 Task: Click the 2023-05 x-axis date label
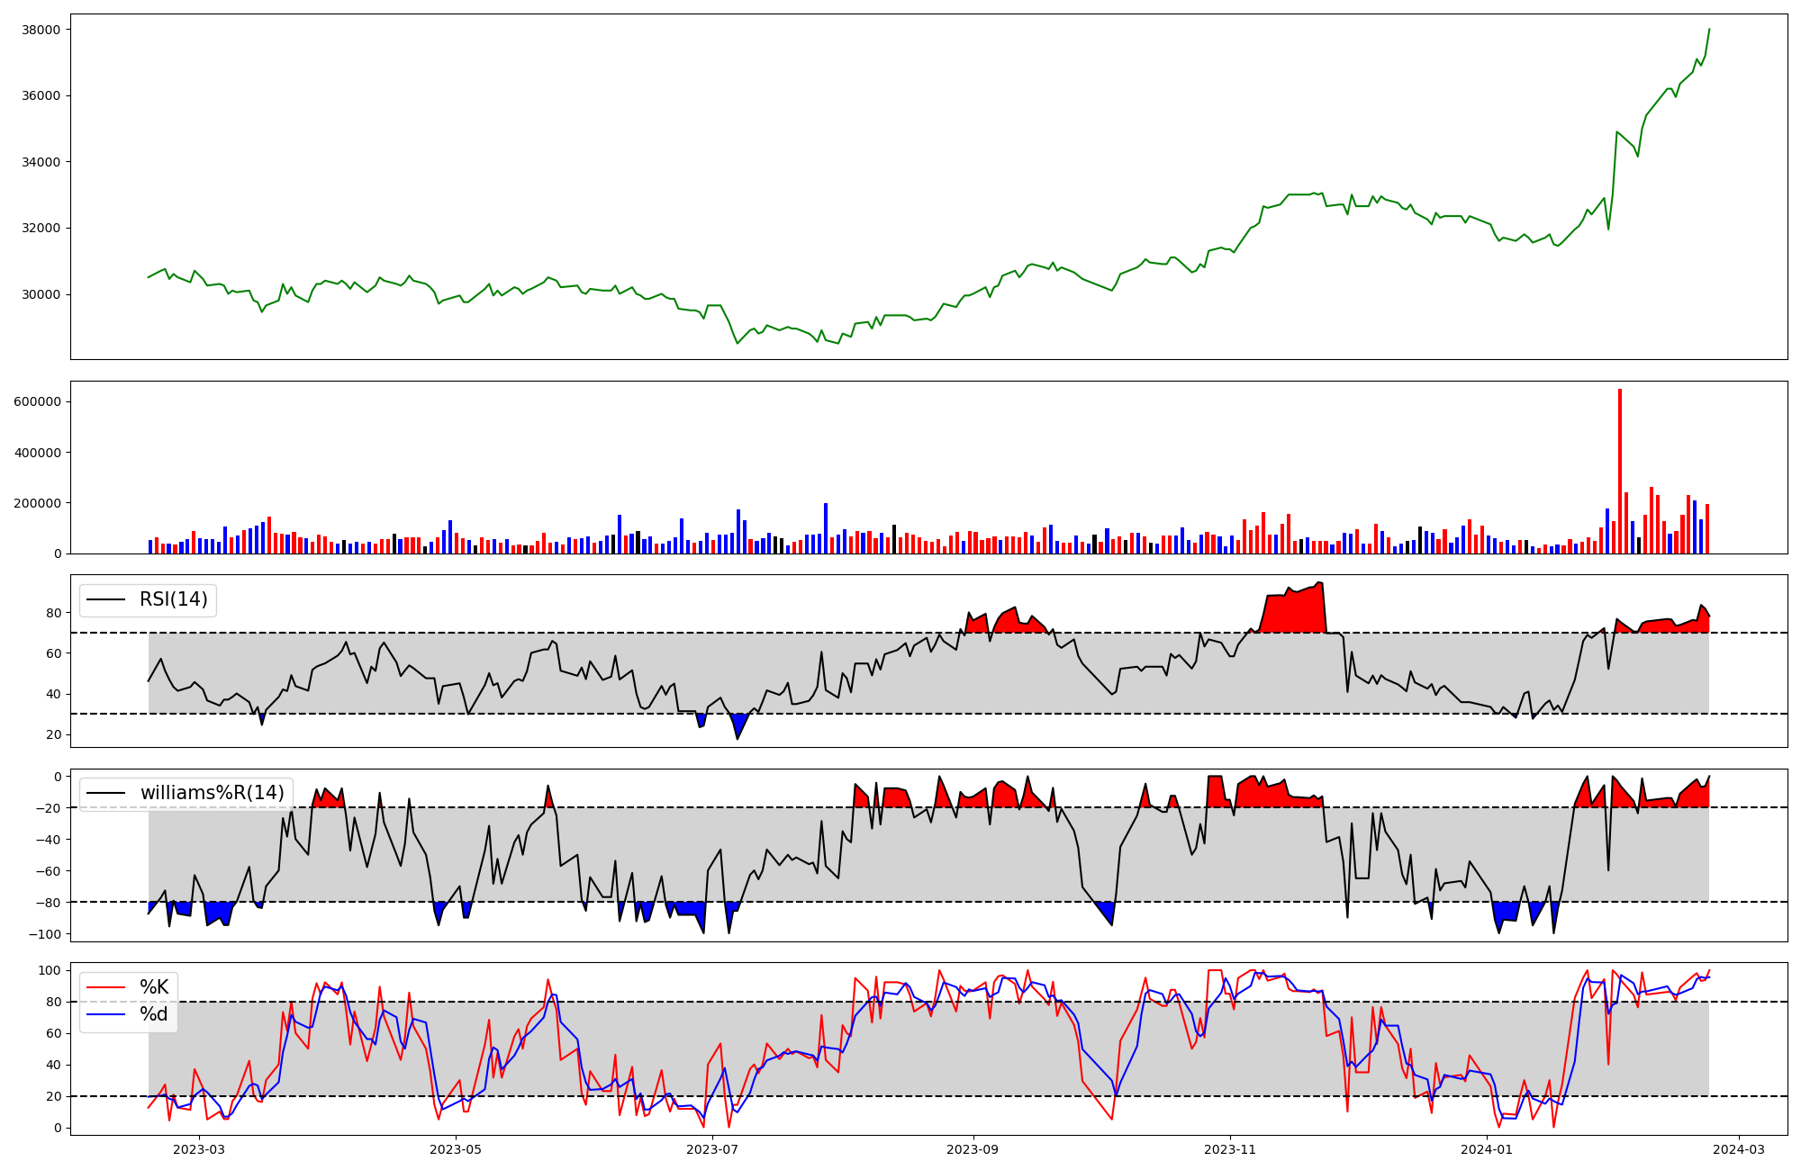[x=456, y=1149]
